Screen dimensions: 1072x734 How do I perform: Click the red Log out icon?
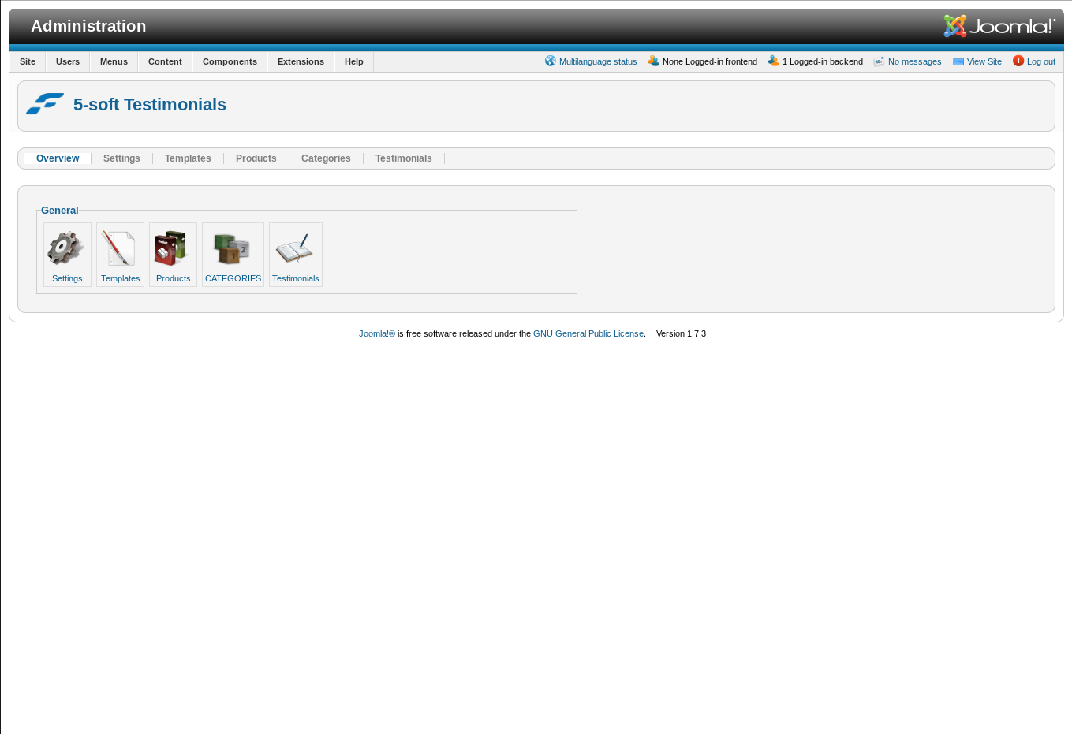click(x=1018, y=61)
